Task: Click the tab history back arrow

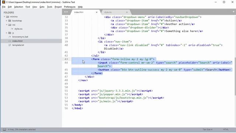Action: 65,12
